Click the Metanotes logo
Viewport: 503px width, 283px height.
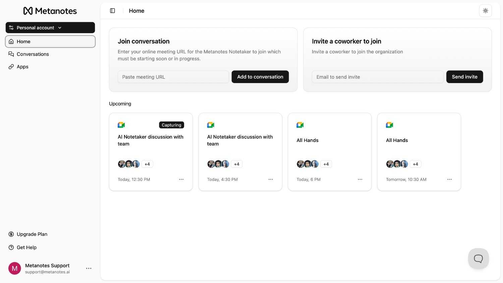[x=50, y=10]
